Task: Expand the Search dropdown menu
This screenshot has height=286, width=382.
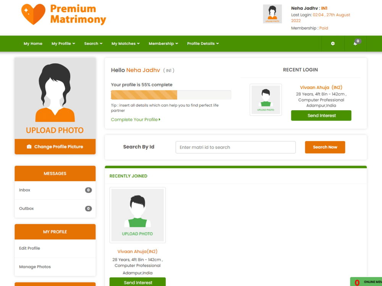Action: coord(93,43)
